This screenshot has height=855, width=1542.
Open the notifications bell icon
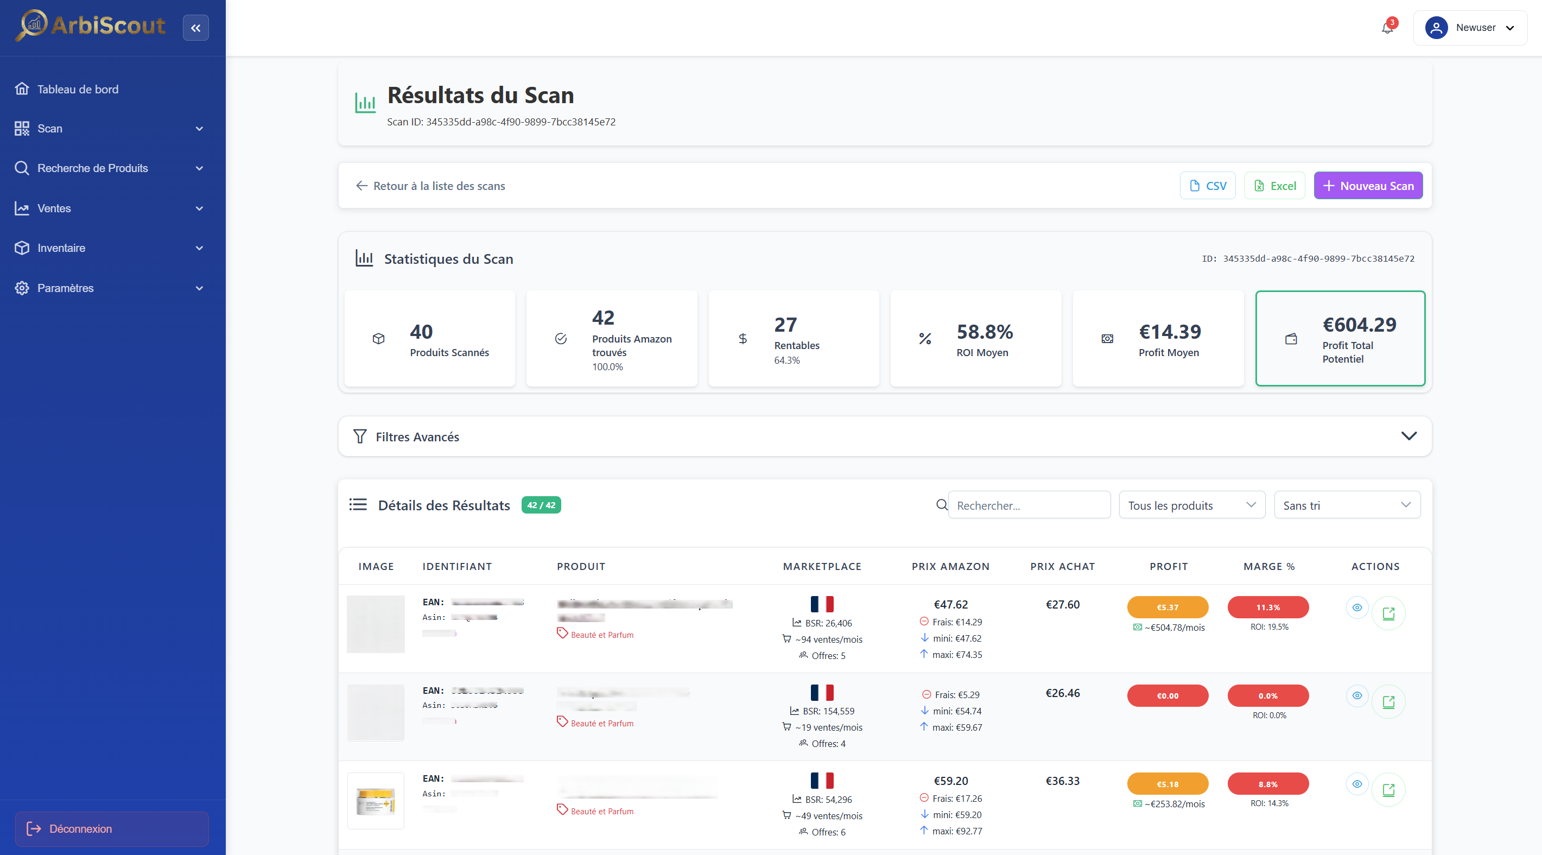pyautogui.click(x=1387, y=28)
